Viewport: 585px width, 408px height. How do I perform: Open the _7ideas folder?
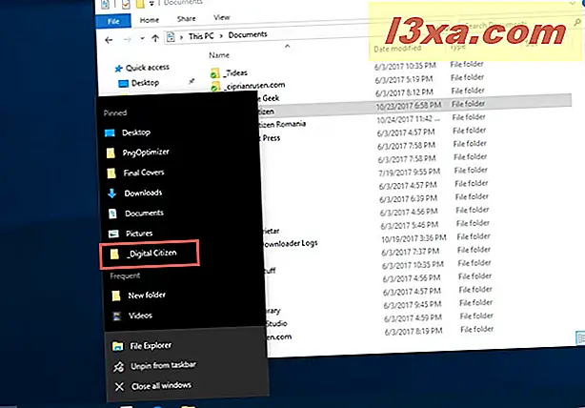tap(235, 73)
